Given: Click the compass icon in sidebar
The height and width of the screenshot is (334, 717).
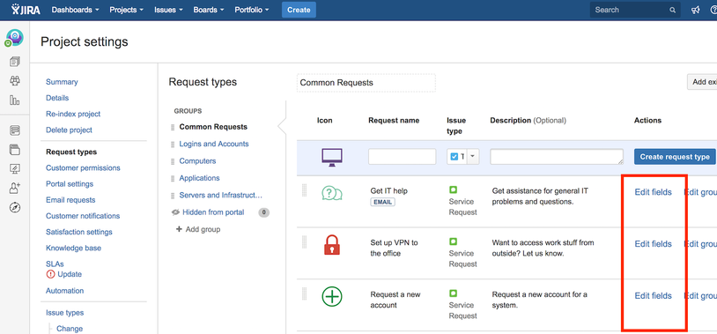Looking at the screenshot, I should (15, 207).
